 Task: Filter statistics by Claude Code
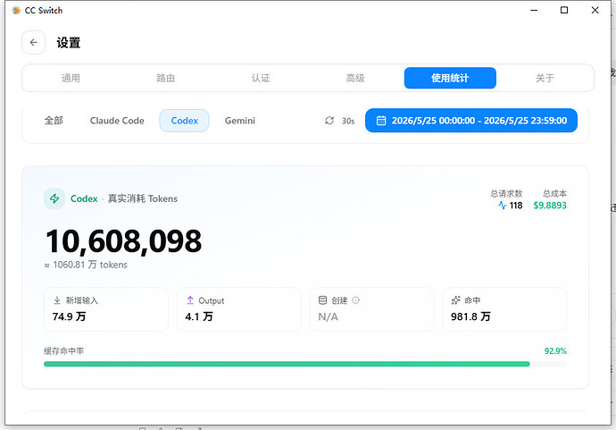click(117, 121)
